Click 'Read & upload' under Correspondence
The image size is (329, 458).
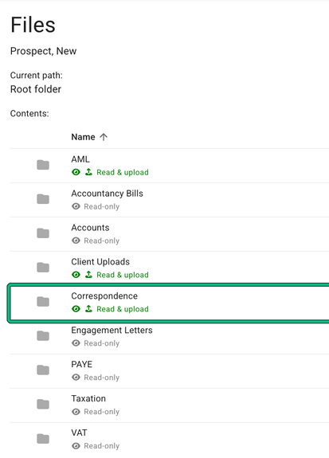123,309
